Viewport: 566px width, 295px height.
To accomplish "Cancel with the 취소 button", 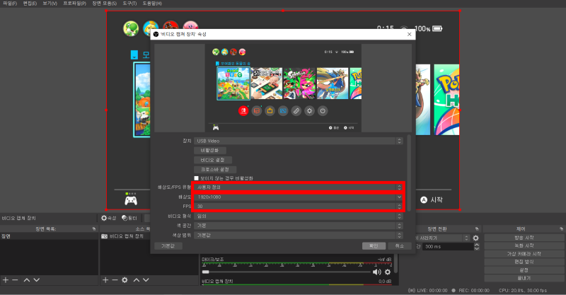I will click(x=400, y=246).
